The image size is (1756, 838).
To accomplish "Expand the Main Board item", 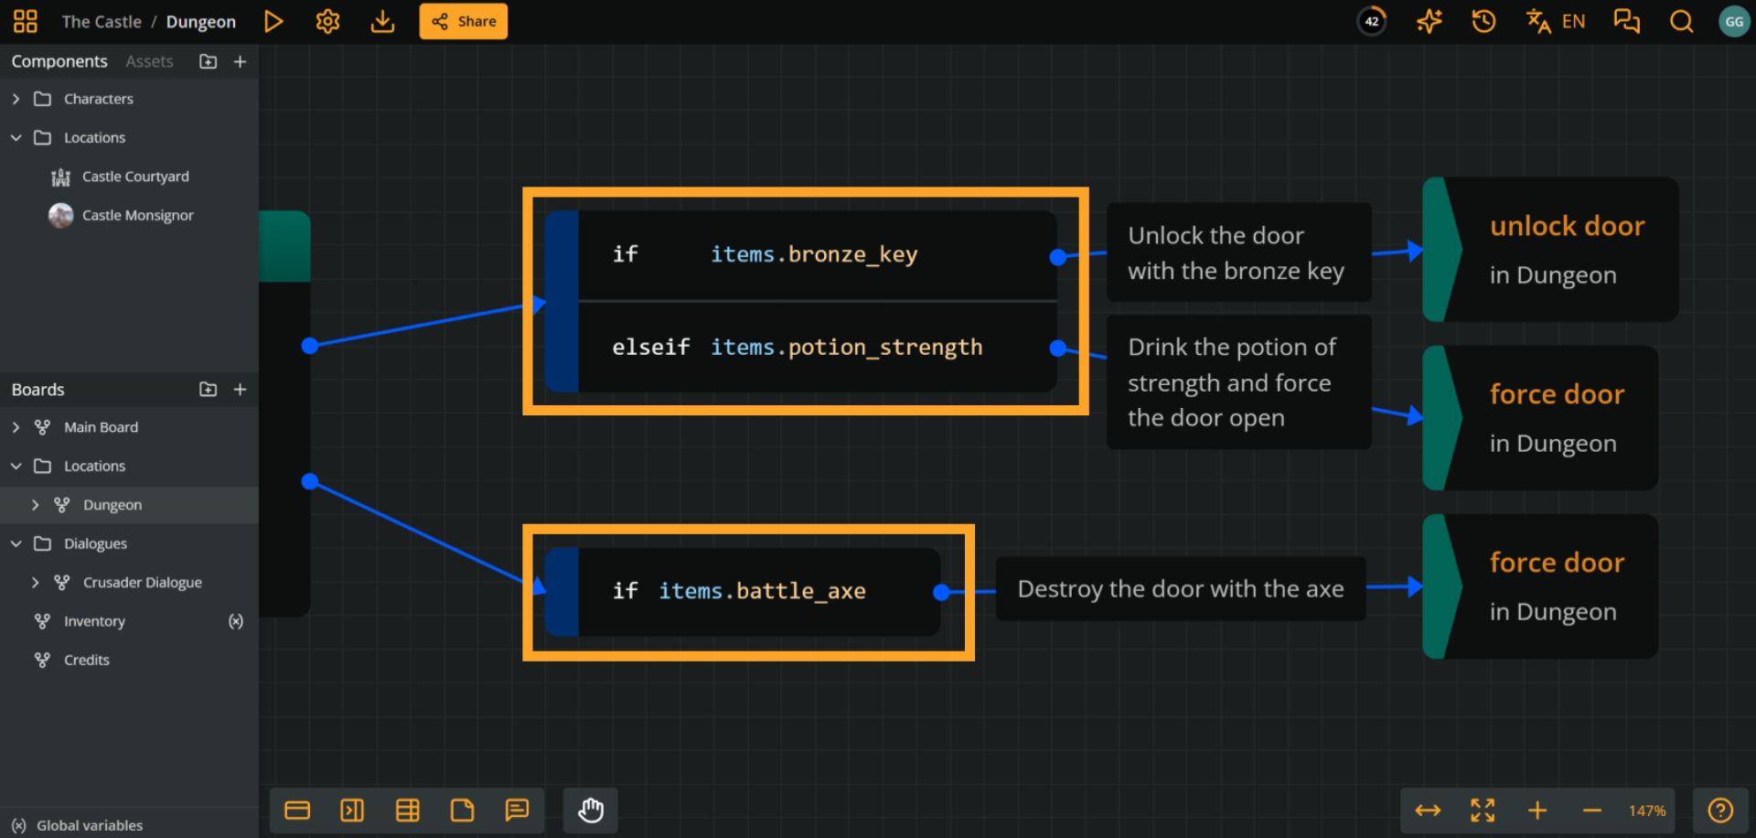I will point(16,427).
